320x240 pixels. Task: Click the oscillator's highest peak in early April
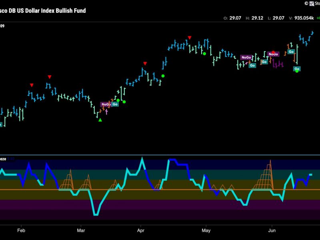coord(142,158)
